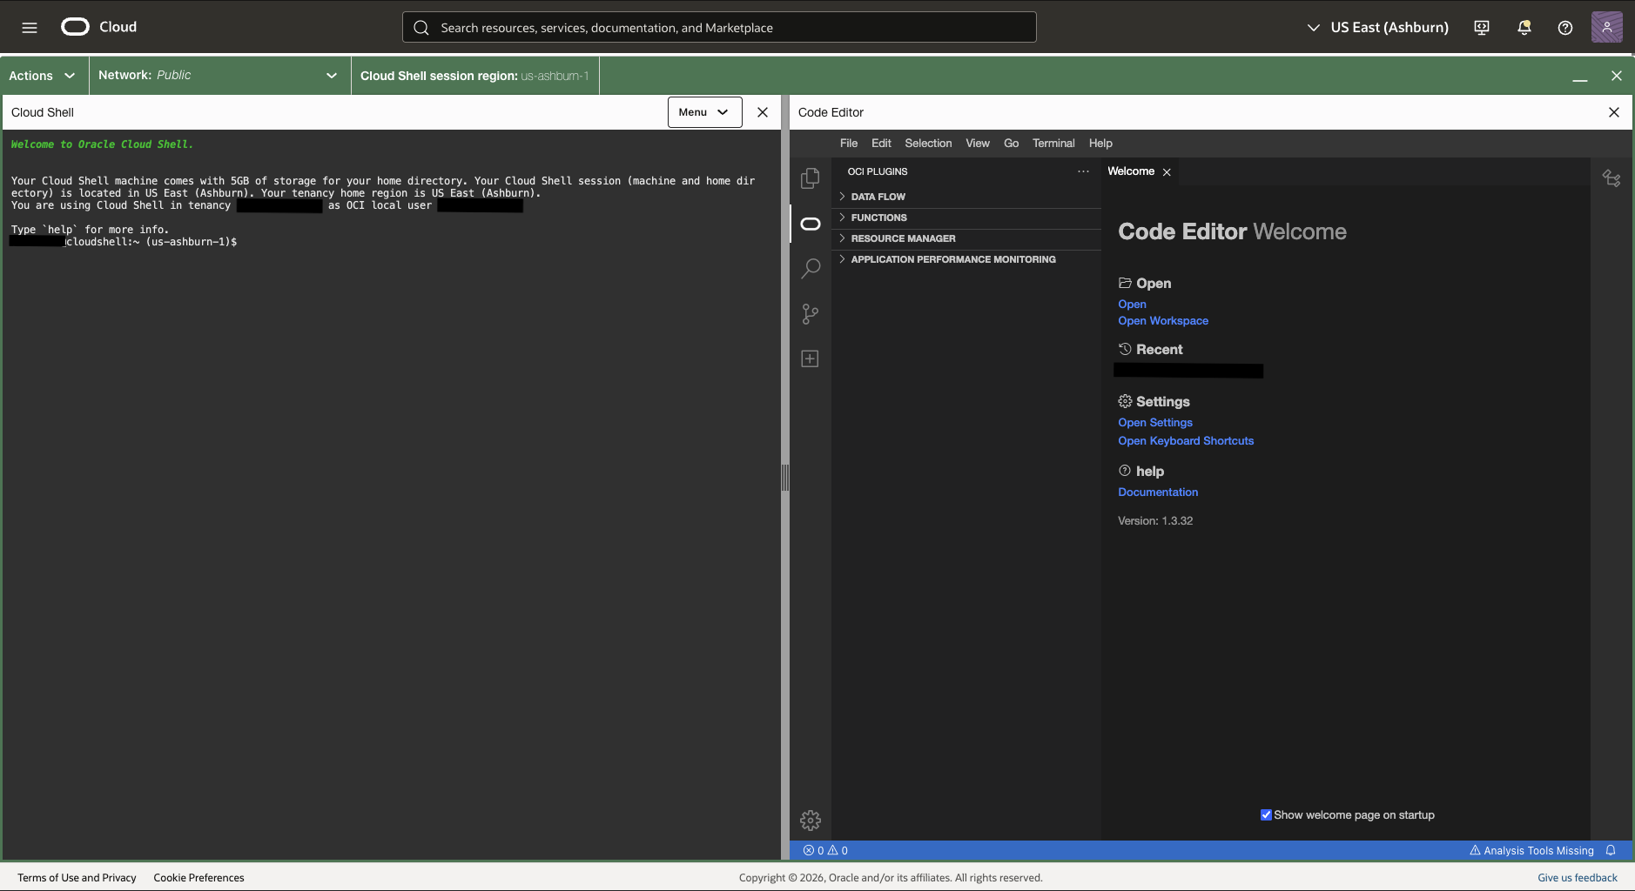The image size is (1635, 891).
Task: Open the Source Control branch icon
Action: point(811,314)
